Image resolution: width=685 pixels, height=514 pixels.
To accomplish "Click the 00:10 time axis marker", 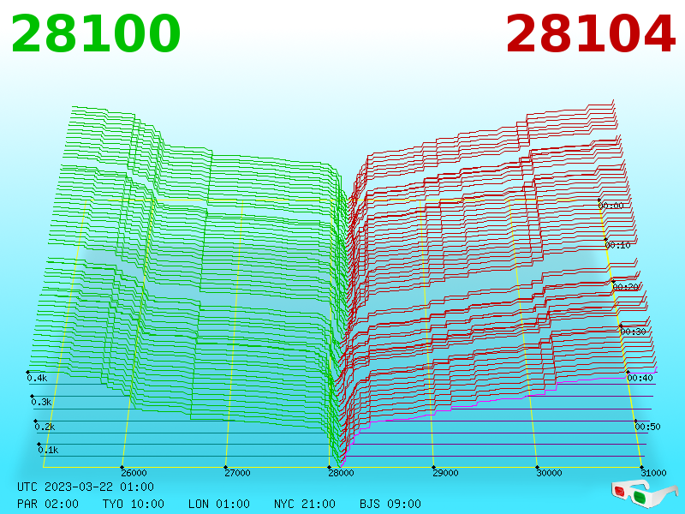I will pos(617,245).
